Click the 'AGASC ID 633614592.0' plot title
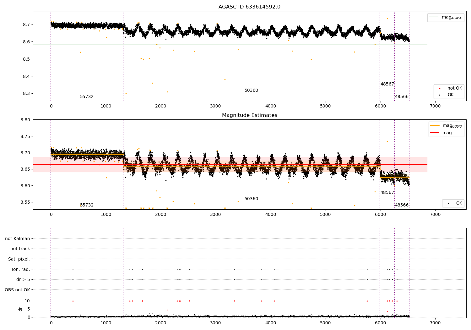Screen dimensions: 471x330 [x=250, y=7]
